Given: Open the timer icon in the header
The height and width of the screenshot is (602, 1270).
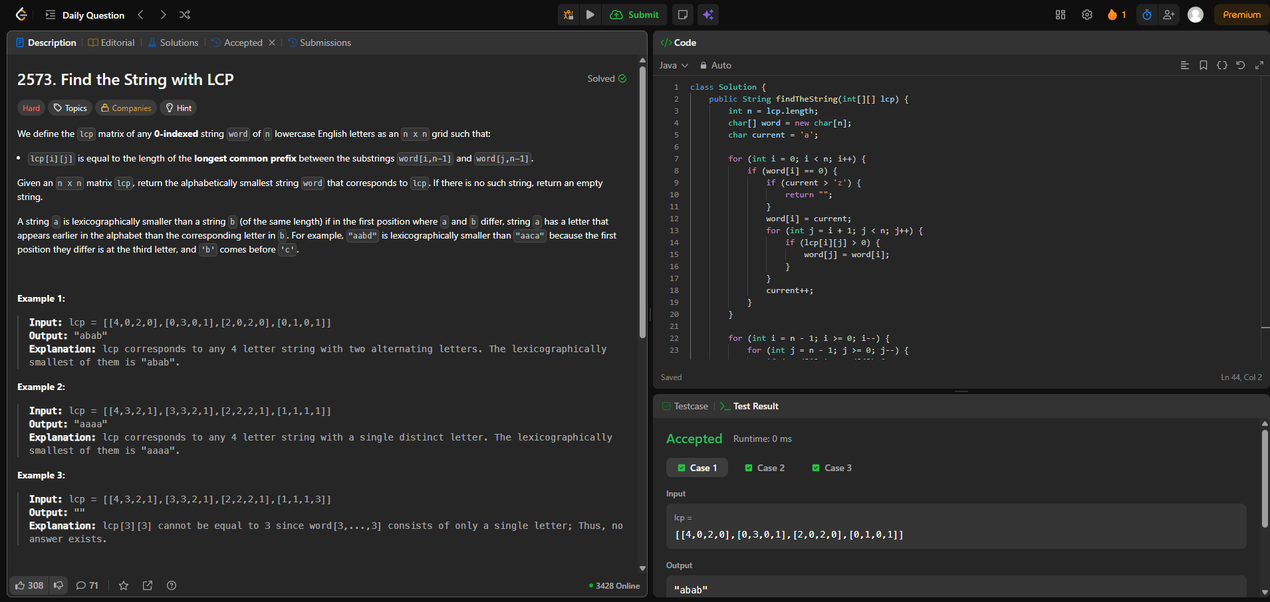Looking at the screenshot, I should tap(1147, 15).
